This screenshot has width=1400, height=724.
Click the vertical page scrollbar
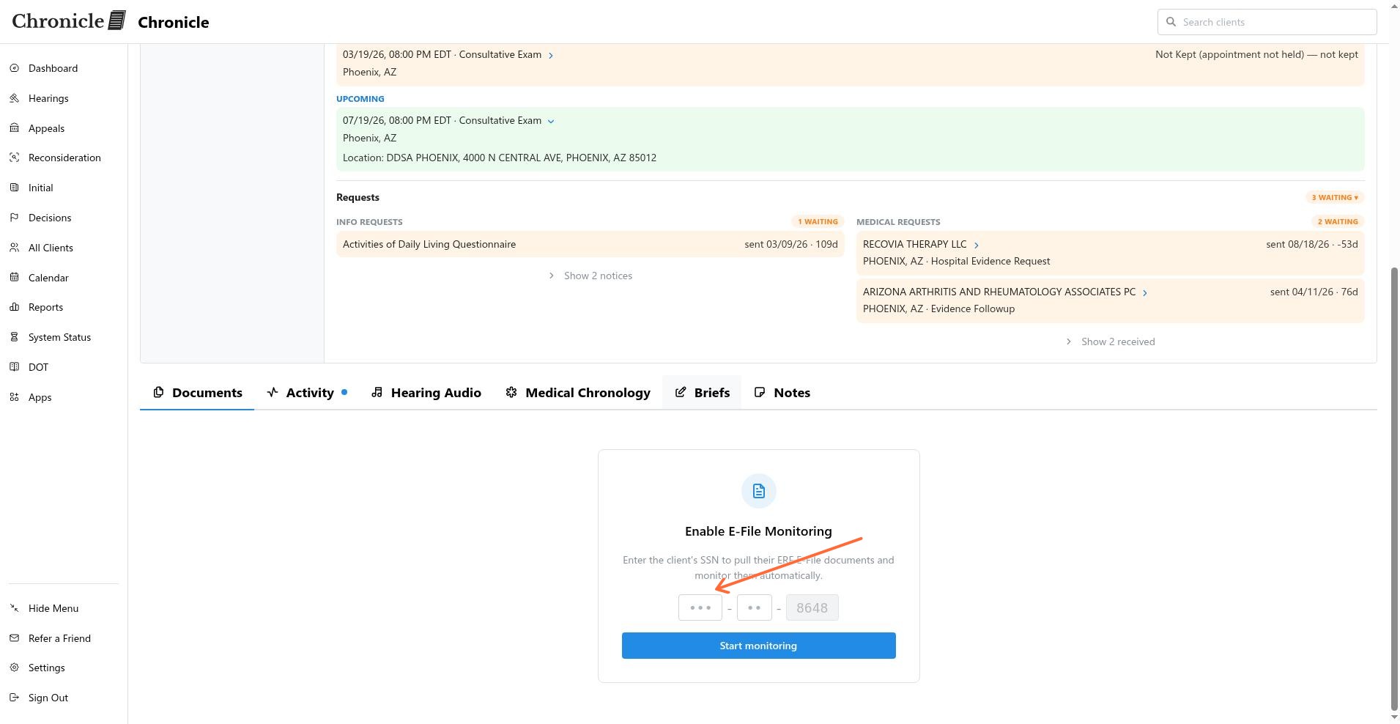pos(1394,487)
